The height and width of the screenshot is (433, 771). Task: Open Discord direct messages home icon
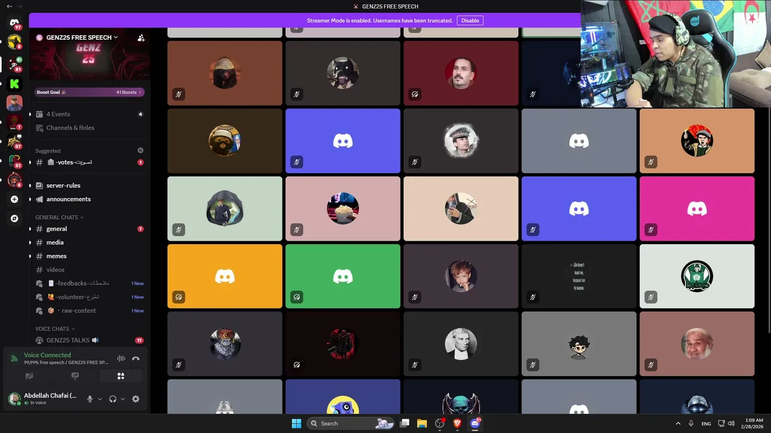[x=14, y=23]
